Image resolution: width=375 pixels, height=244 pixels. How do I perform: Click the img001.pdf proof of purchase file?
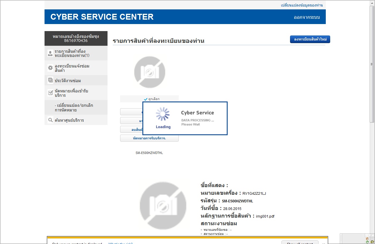tap(265, 216)
